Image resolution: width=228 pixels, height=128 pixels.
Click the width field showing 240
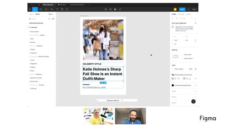tap(176, 40)
